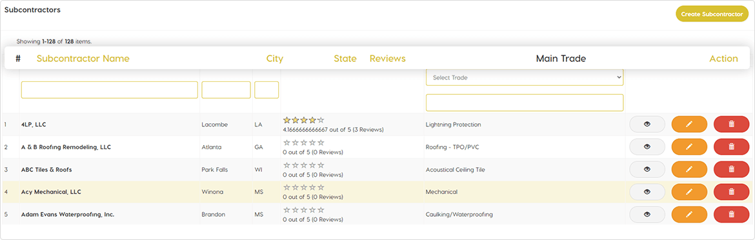Edit the 4LP, LLC subcontractor
This screenshot has width=755, height=240.
tap(689, 124)
